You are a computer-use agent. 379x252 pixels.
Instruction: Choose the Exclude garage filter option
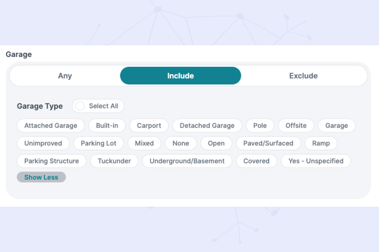coord(303,76)
